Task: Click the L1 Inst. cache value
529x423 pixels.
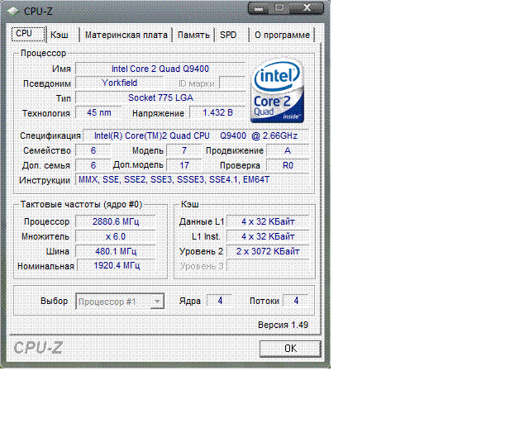Action: point(268,236)
